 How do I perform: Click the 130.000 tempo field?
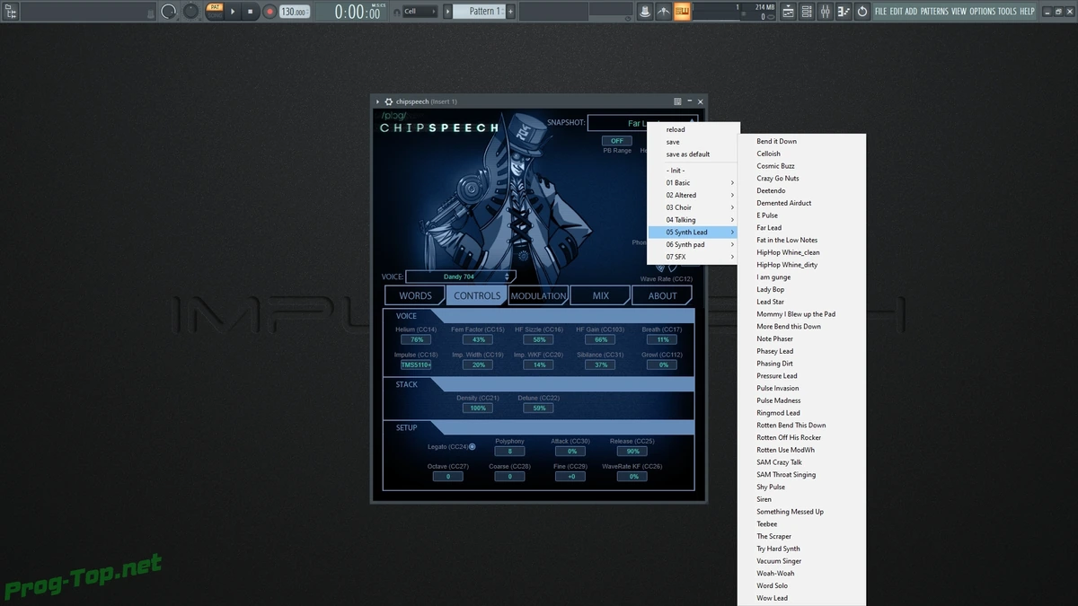[294, 12]
